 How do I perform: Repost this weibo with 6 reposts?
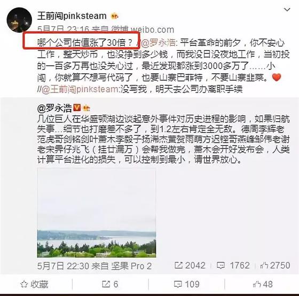[x=110, y=284]
